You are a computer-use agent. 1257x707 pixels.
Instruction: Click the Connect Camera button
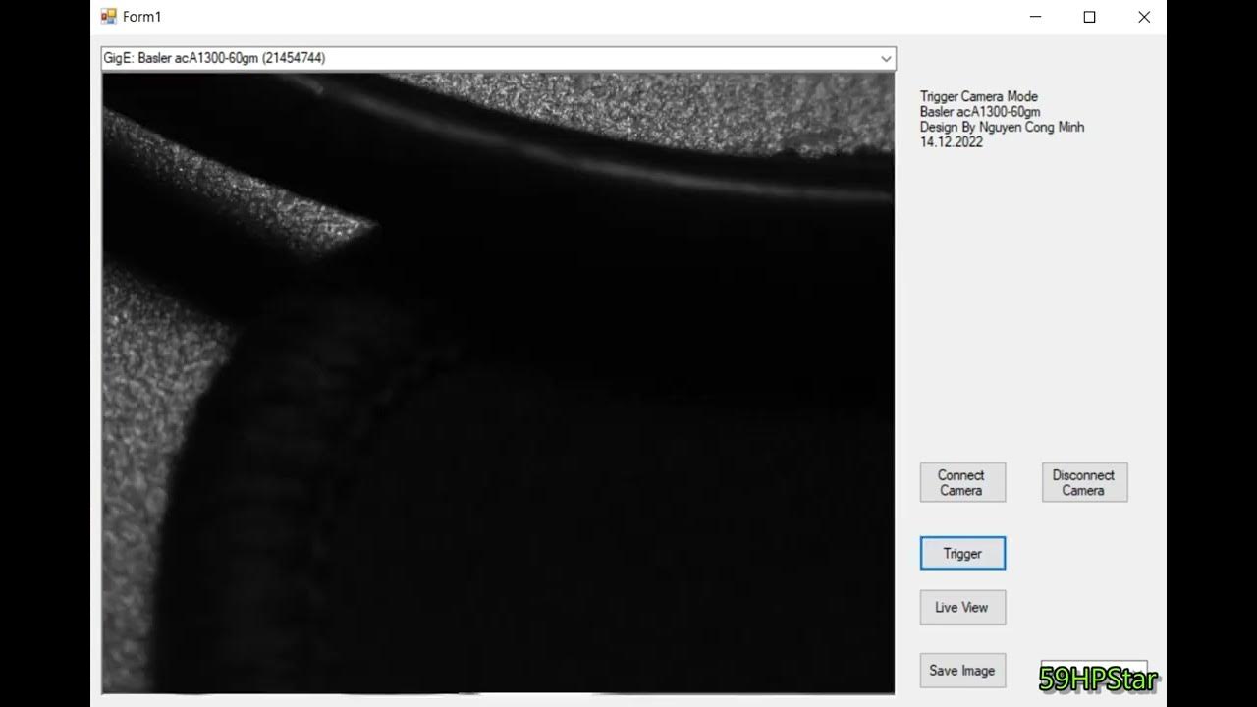962,482
